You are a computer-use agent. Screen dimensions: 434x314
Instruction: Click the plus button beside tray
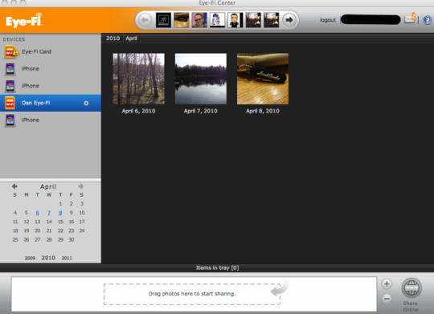[387, 283]
